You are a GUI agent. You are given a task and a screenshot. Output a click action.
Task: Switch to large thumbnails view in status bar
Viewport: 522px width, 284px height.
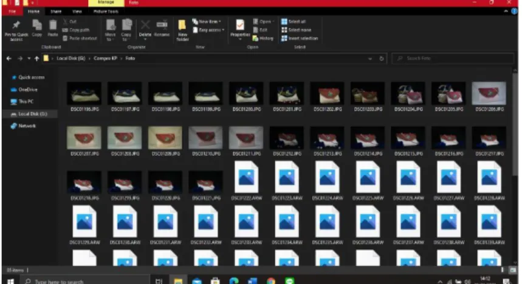pos(513,270)
